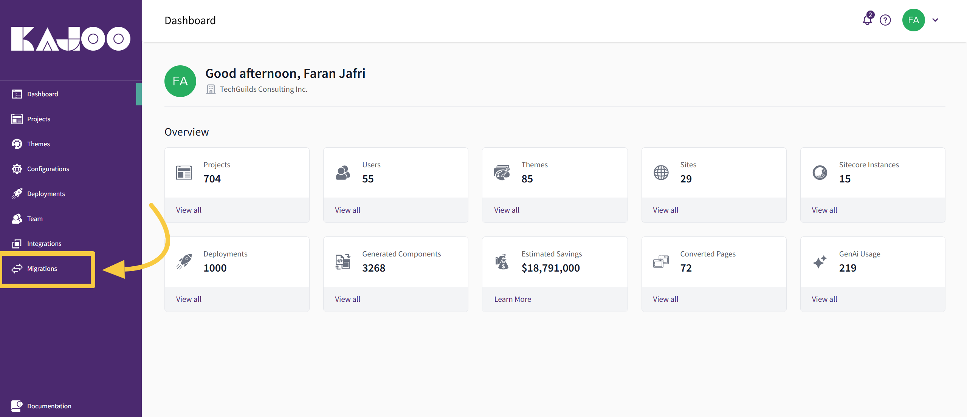The image size is (967, 417).
Task: Click the help question mark icon
Action: click(885, 20)
